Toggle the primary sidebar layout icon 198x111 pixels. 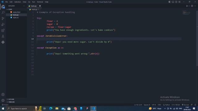coord(170,2)
